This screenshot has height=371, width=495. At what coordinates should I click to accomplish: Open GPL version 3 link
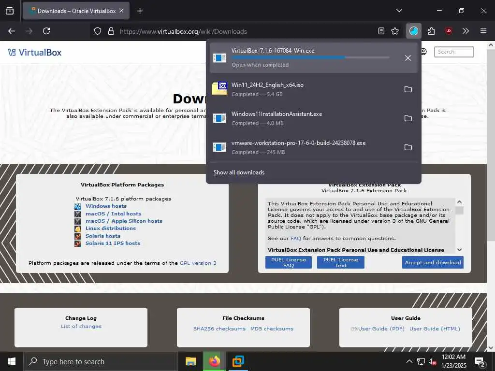(x=198, y=263)
